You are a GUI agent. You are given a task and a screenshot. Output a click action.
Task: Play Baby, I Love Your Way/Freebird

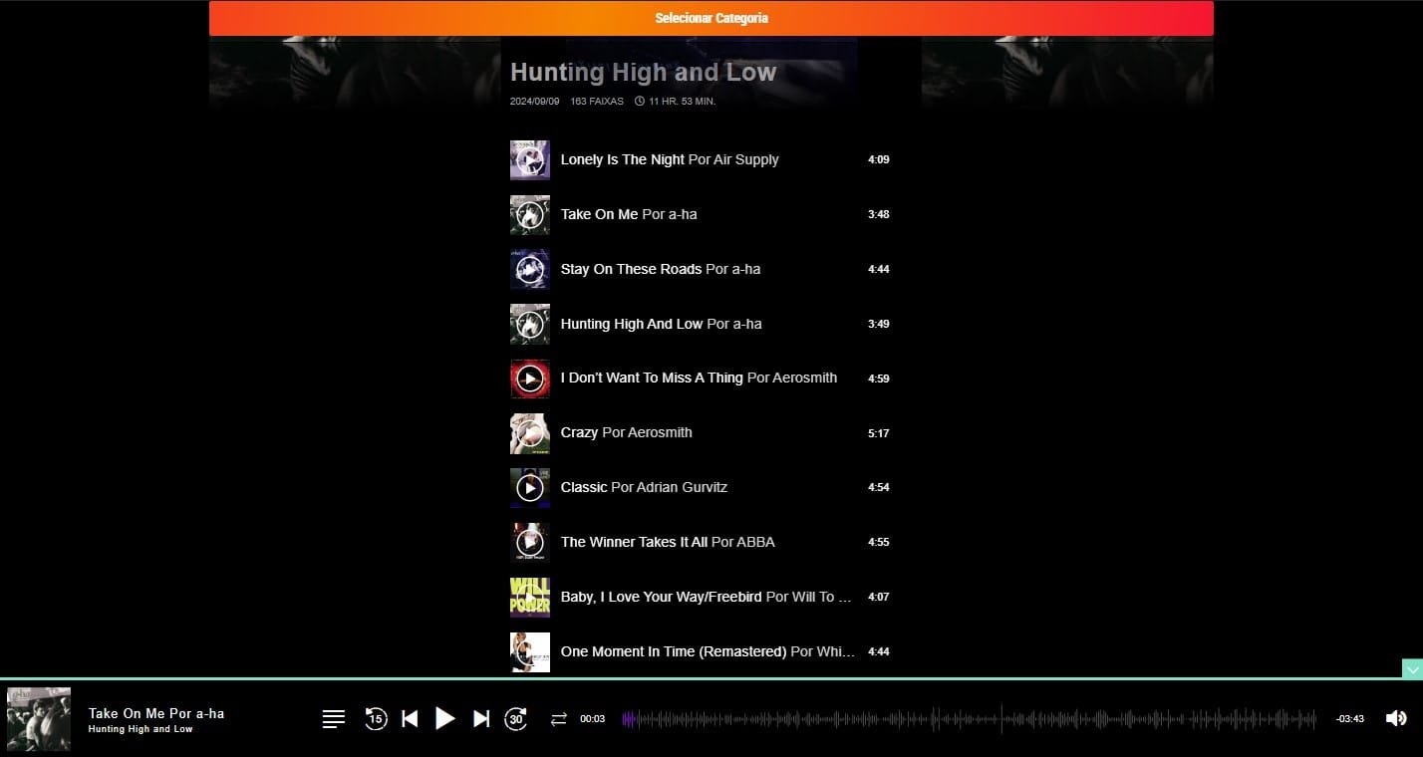(x=529, y=598)
